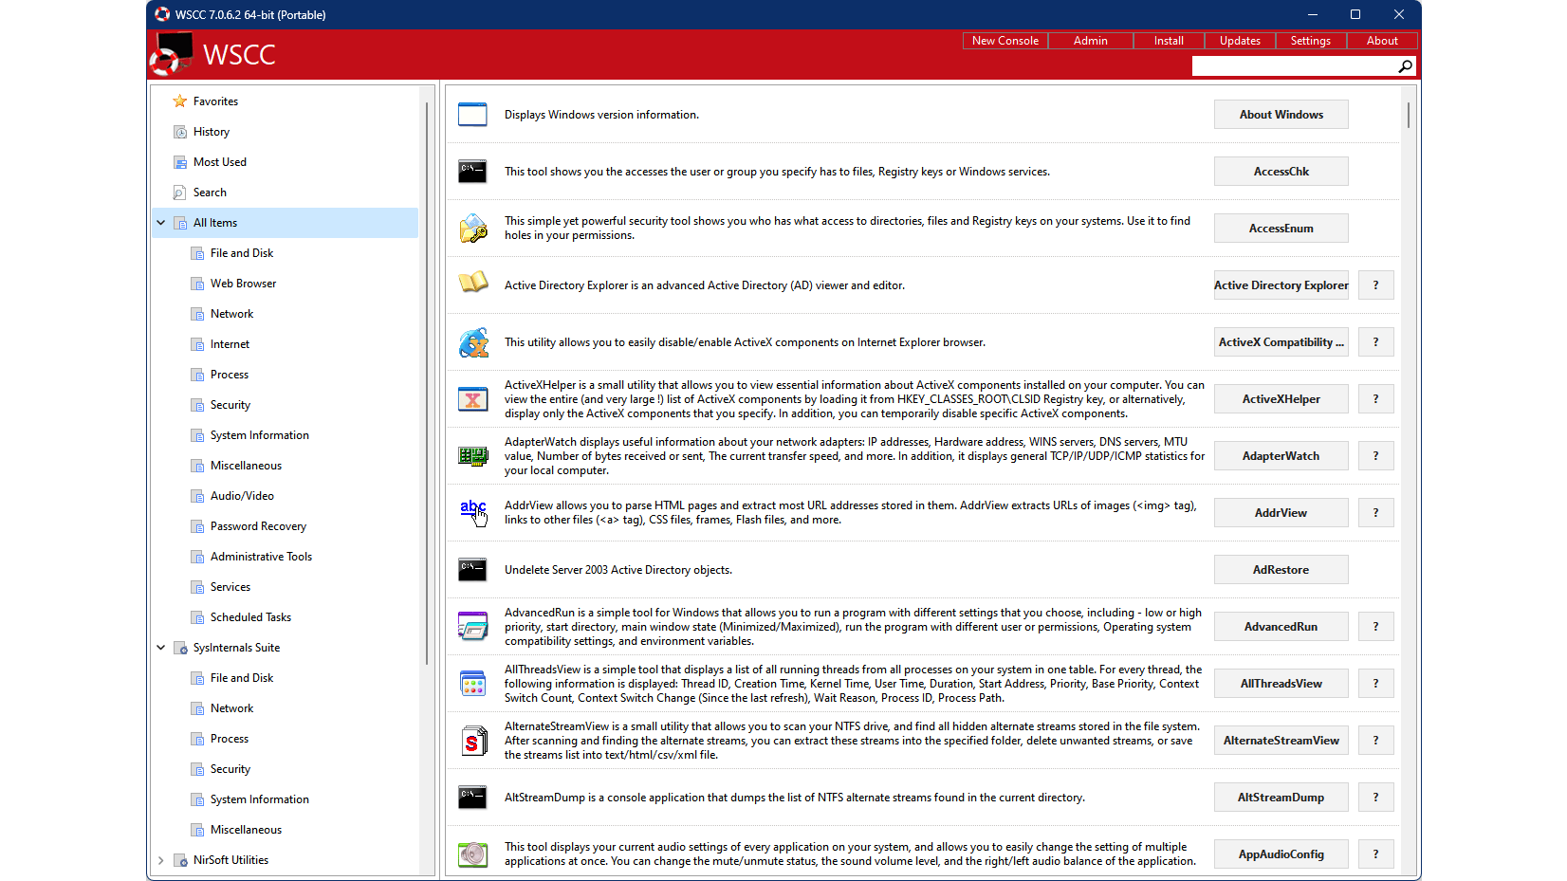Click the AppAudioConfig speaker icon
This screenshot has width=1567, height=881.
click(472, 854)
